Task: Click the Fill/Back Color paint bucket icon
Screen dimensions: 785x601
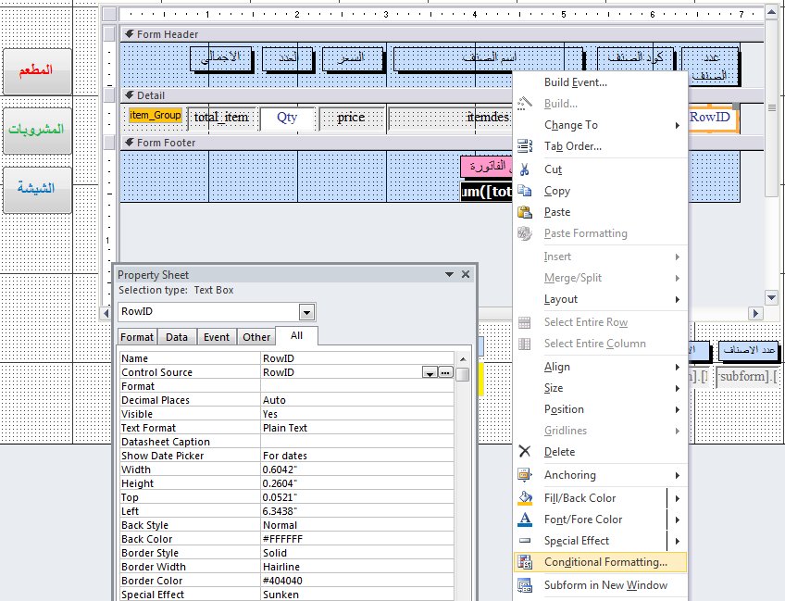Action: tap(524, 498)
